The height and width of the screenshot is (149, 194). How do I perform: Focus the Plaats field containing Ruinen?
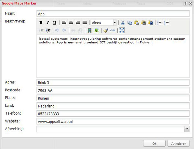pos(113,98)
